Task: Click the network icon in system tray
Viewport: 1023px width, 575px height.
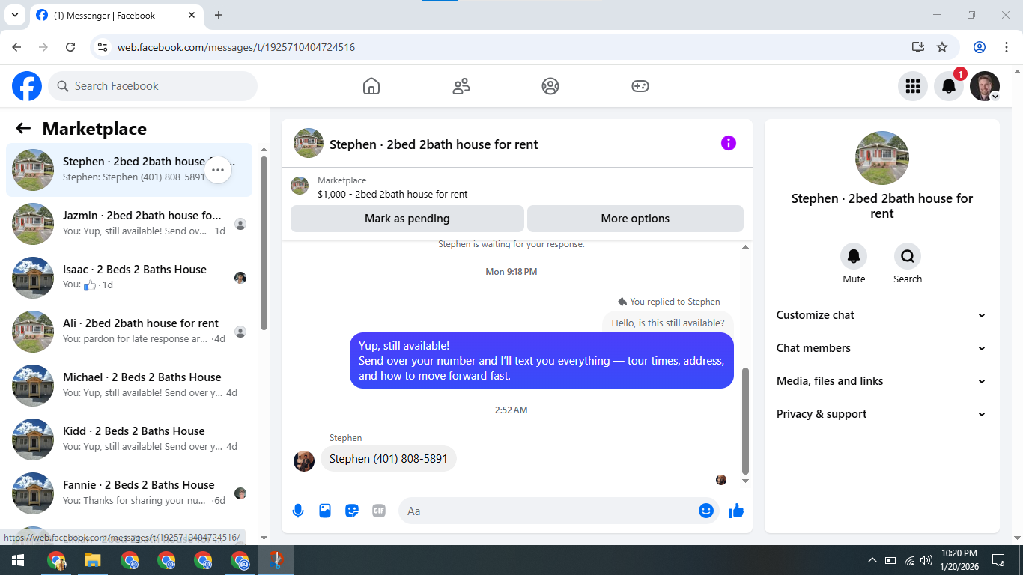Action: 909,560
